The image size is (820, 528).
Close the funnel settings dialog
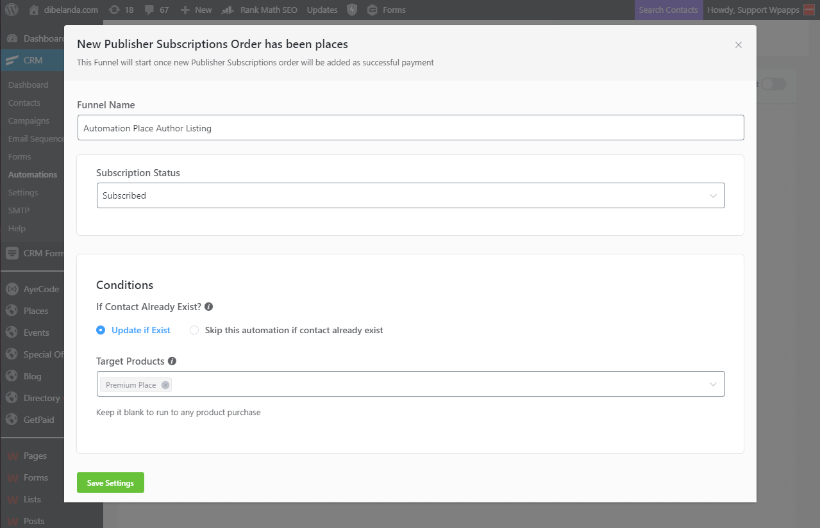[x=739, y=45]
